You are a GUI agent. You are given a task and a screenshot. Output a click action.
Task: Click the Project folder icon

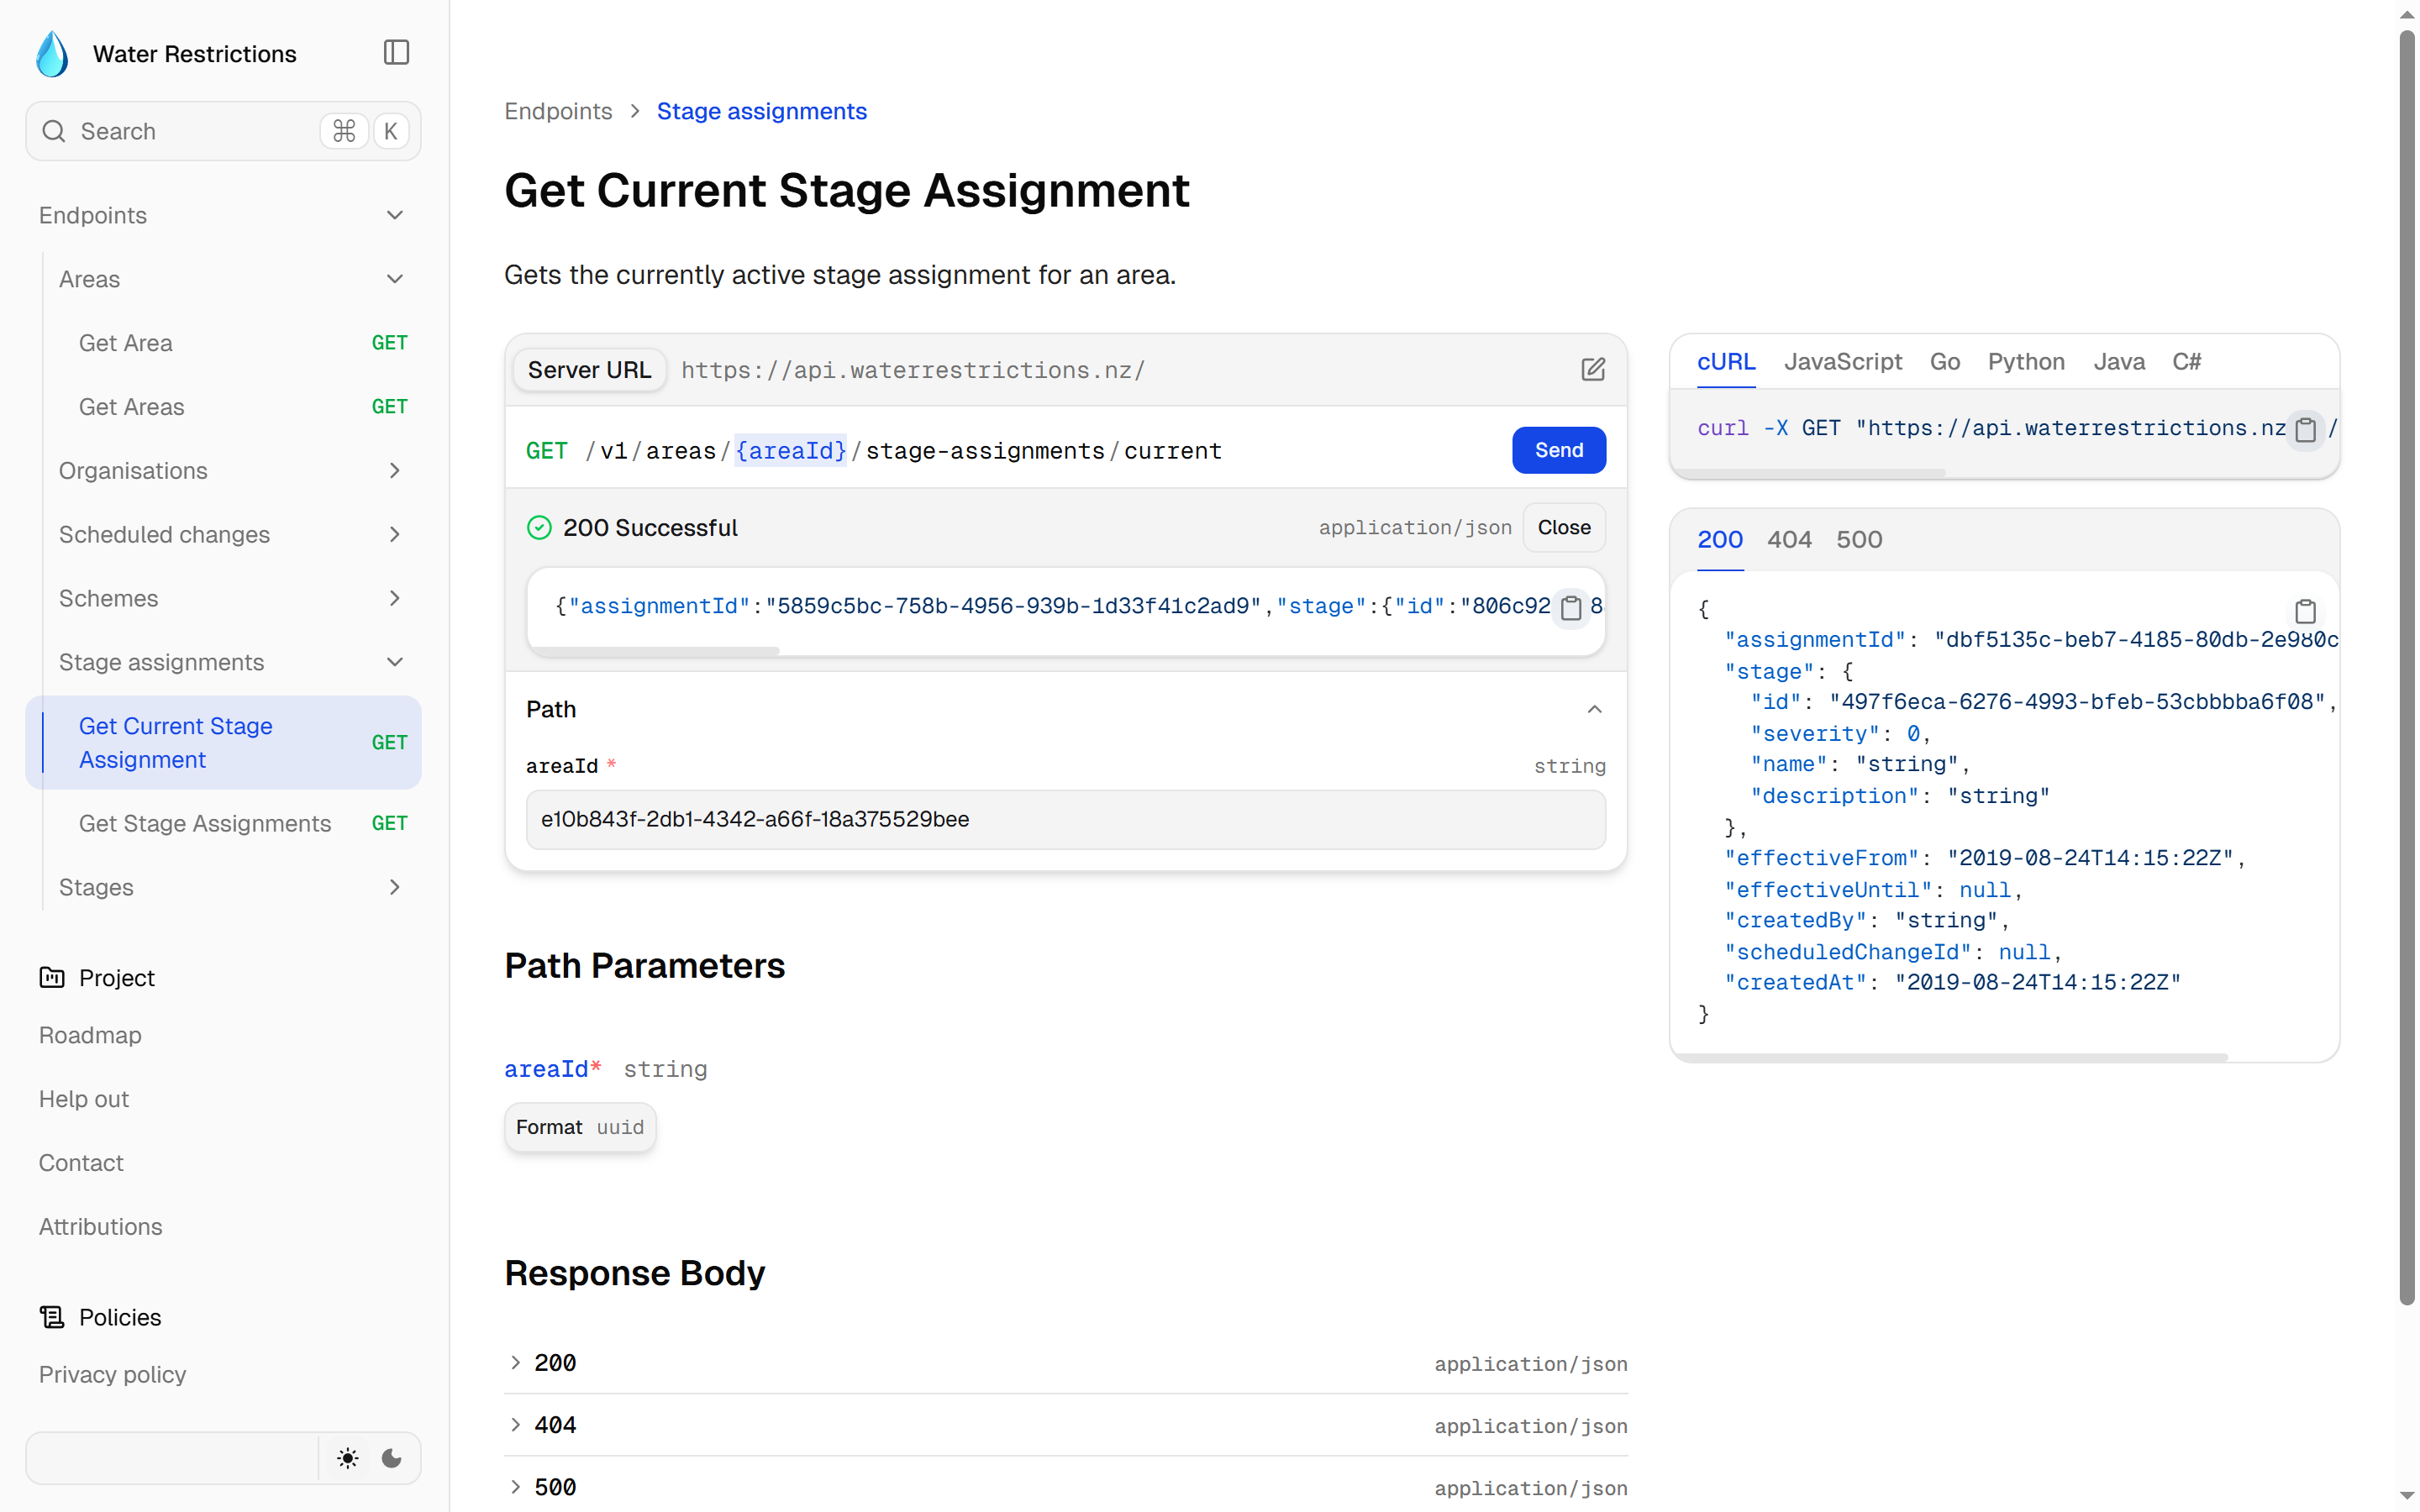[52, 977]
